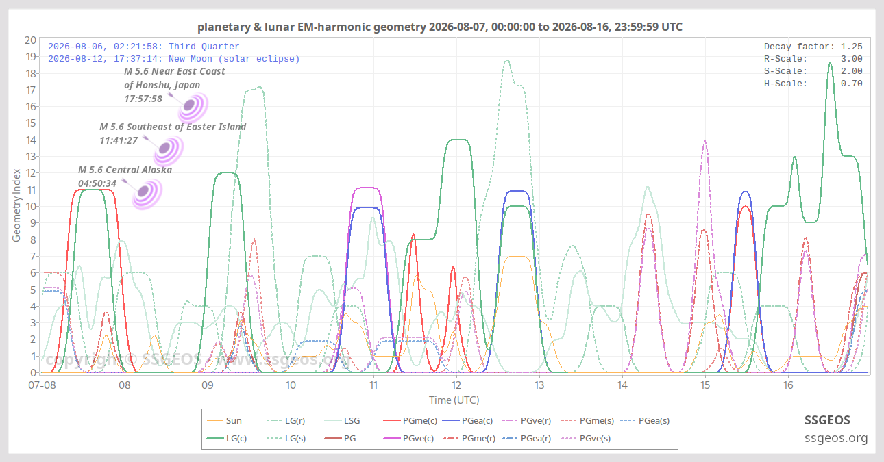Image resolution: width=884 pixels, height=462 pixels.
Task: Select the chart title text
Action: [440, 27]
